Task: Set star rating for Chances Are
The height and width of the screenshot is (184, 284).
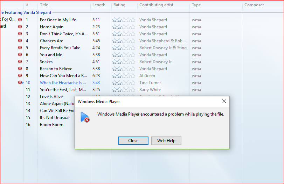Action: pyautogui.click(x=124, y=41)
